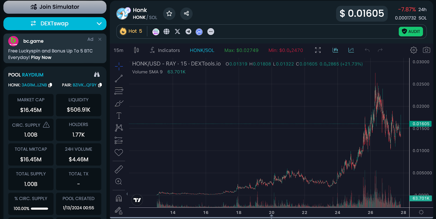Open the Indicators menu
This screenshot has height=219, width=436.
165,50
